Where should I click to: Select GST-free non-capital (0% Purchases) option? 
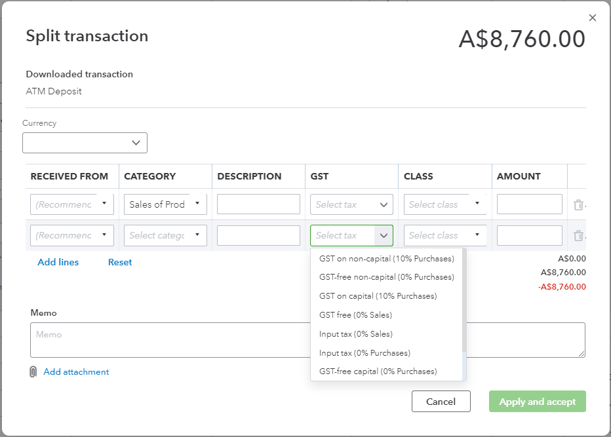[x=386, y=277]
